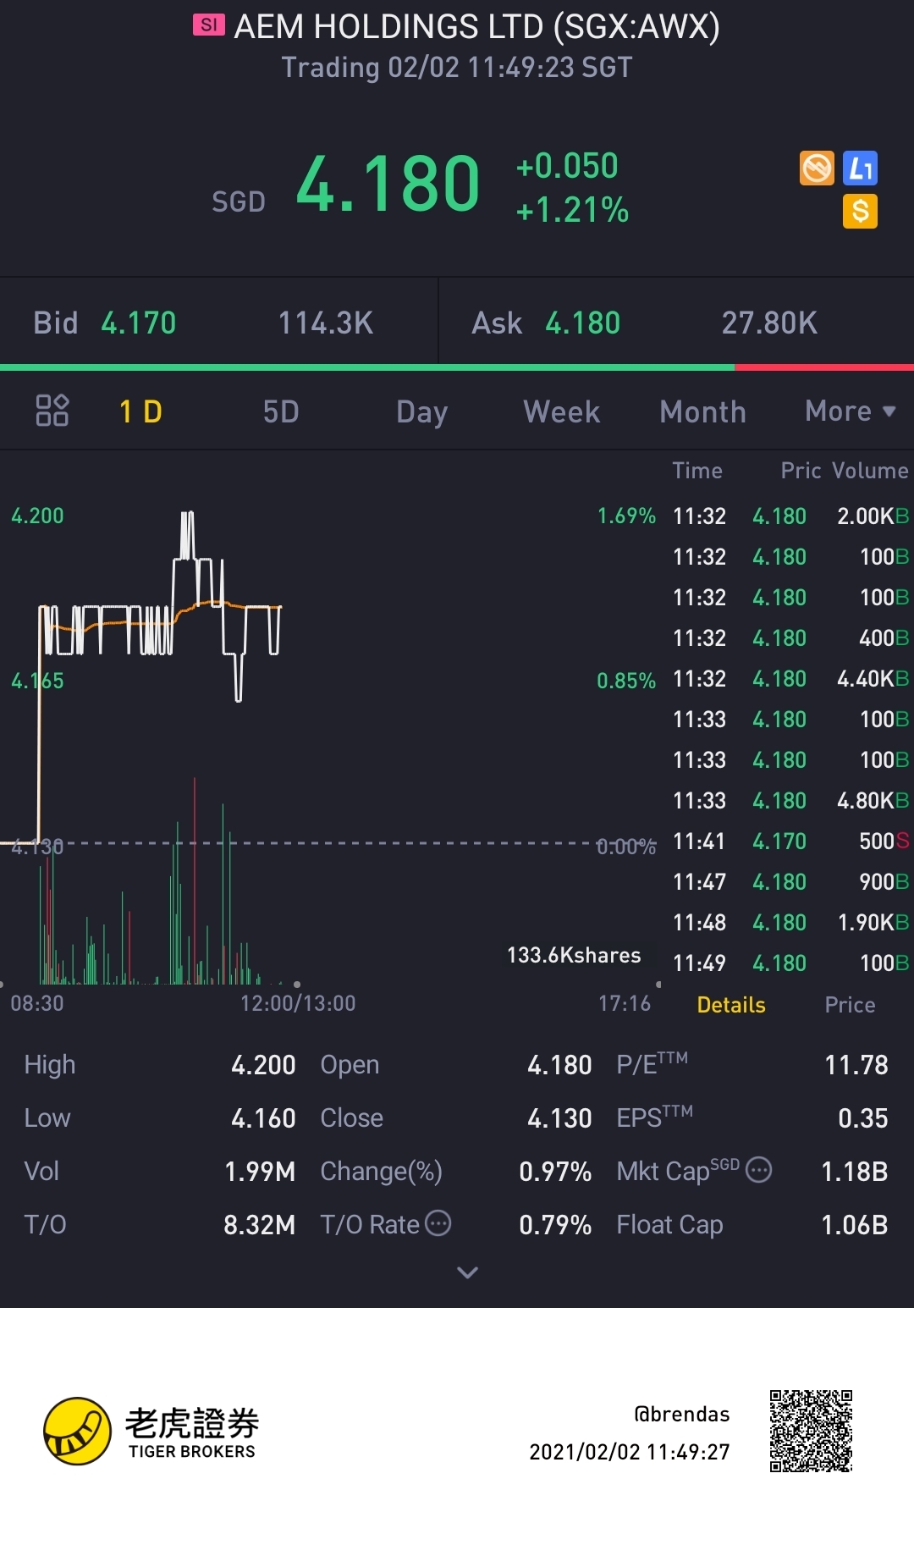Tap the High value 4.200
Viewport: 914px width, 1556px height.
tap(263, 1064)
